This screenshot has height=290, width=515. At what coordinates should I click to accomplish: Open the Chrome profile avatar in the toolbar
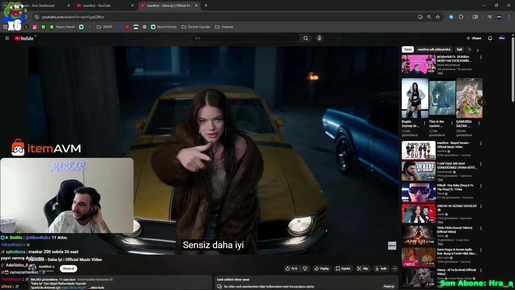pos(500,17)
